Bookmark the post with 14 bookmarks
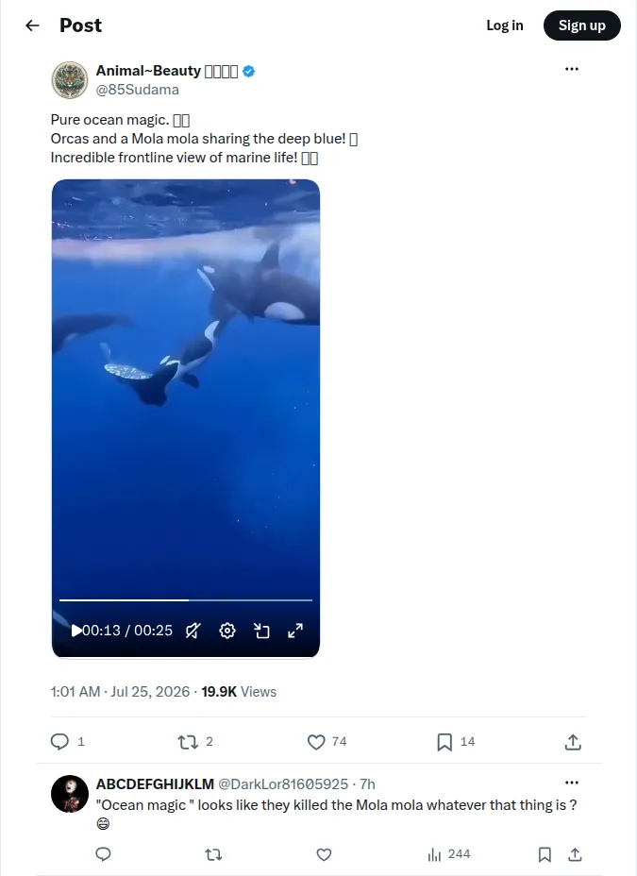Screen dimensions: 637x876 click(x=444, y=742)
